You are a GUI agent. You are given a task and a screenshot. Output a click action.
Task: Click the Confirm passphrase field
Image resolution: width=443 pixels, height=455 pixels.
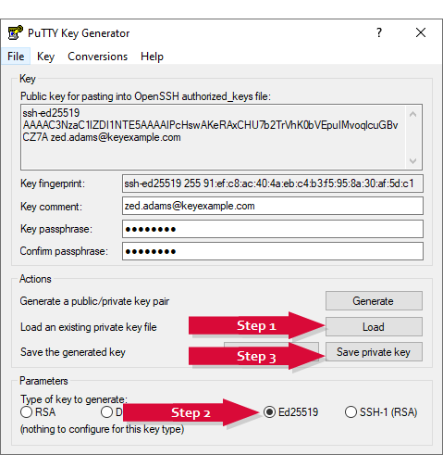[x=273, y=251]
